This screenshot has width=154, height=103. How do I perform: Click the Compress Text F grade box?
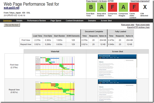(x=112, y=7)
